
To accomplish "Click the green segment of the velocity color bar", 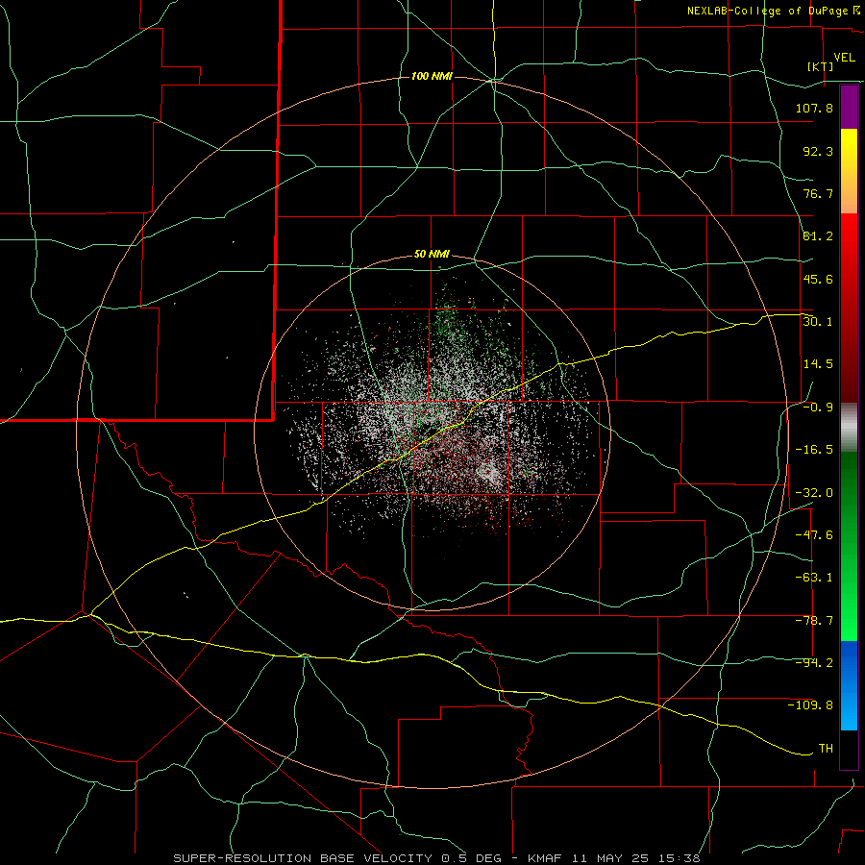I will (849, 546).
